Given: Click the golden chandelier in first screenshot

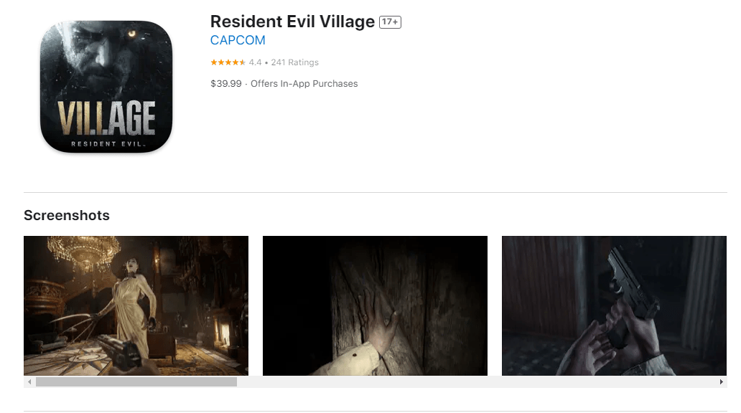Looking at the screenshot, I should 84,253.
